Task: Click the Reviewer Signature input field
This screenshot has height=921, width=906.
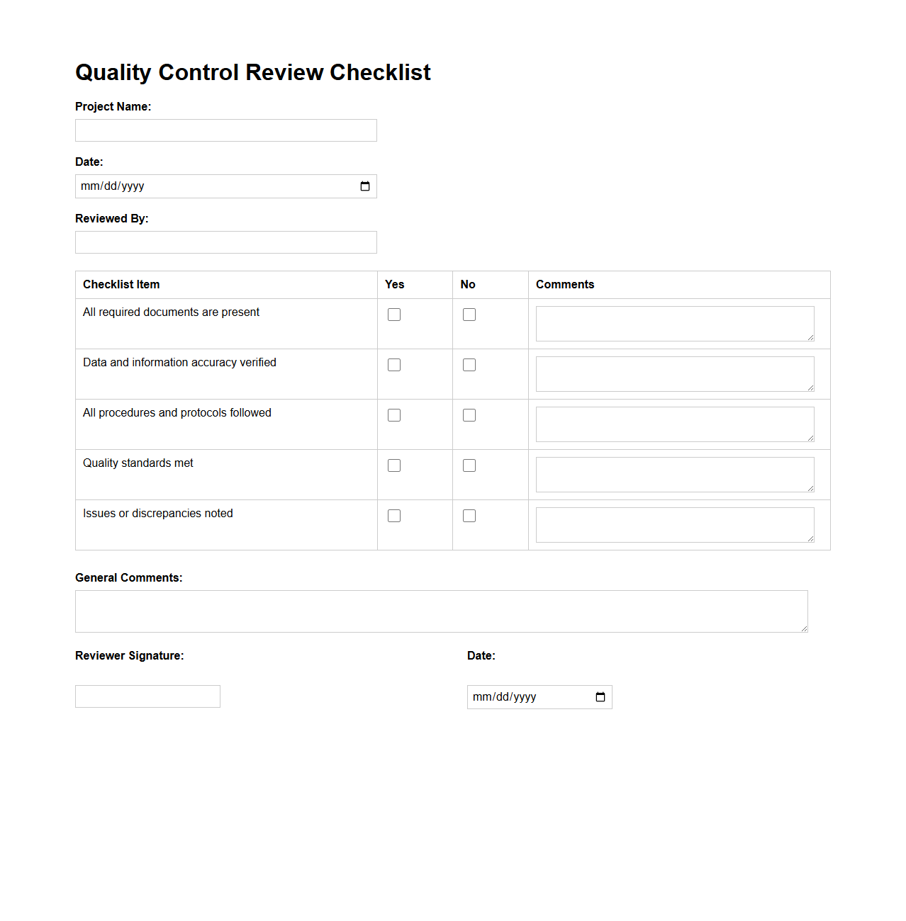Action: [x=147, y=696]
